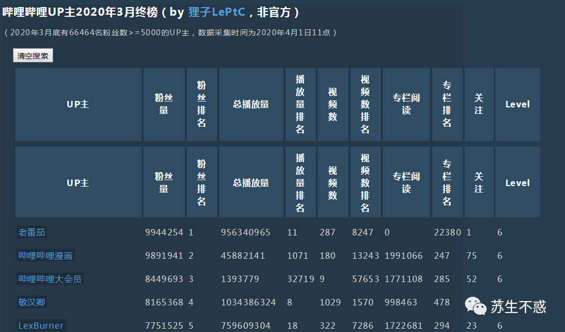Click the page title 哔哩哔哩UP主2020年3月终榜
Screen dimensions: 565x332
pos(80,12)
